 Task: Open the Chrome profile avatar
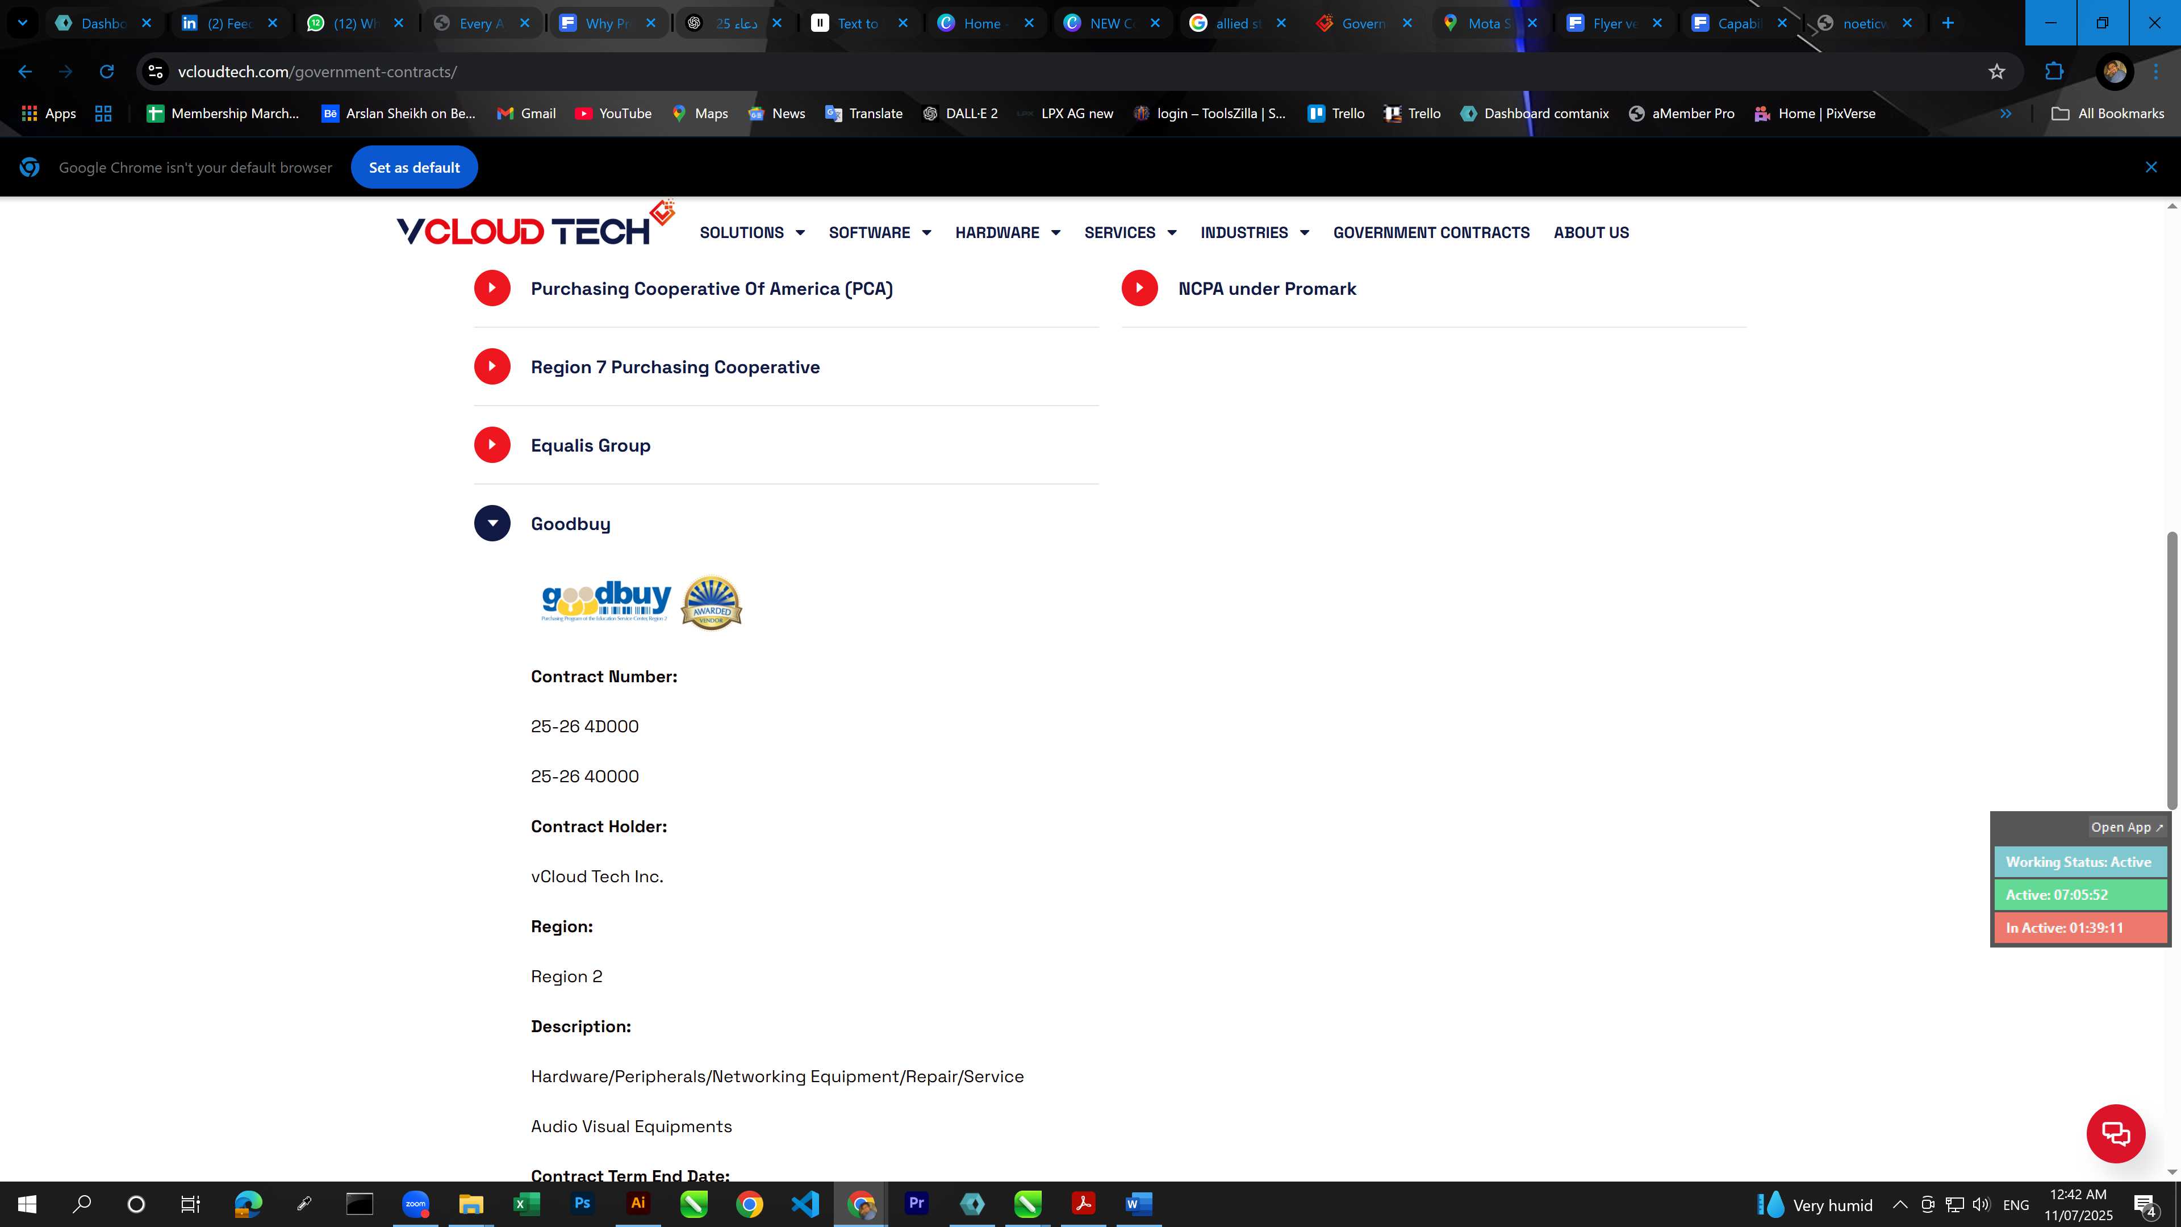tap(2114, 72)
